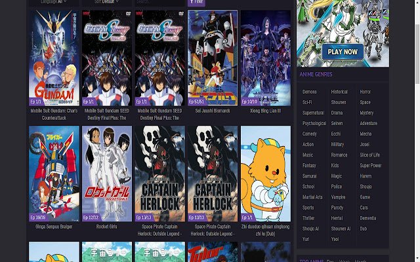Open the Ginga Senpuu Braiger poster
The image size is (420, 262).
[54, 174]
